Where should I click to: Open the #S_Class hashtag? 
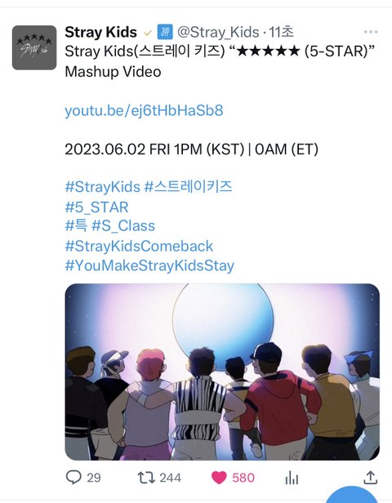pos(123,226)
